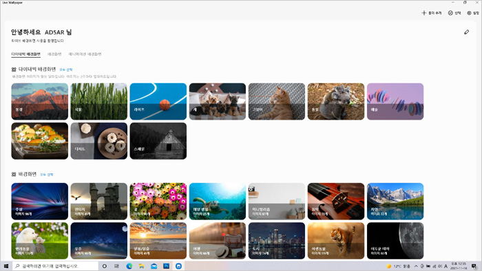Open Microsoft Edge from the taskbar
Screen dimensions: 482x271
tap(129, 266)
